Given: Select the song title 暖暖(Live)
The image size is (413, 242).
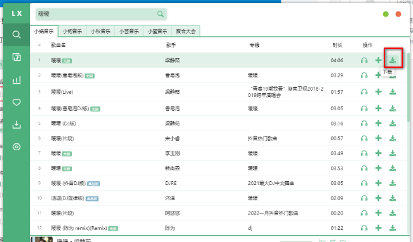Looking at the screenshot, I should pos(62,92).
